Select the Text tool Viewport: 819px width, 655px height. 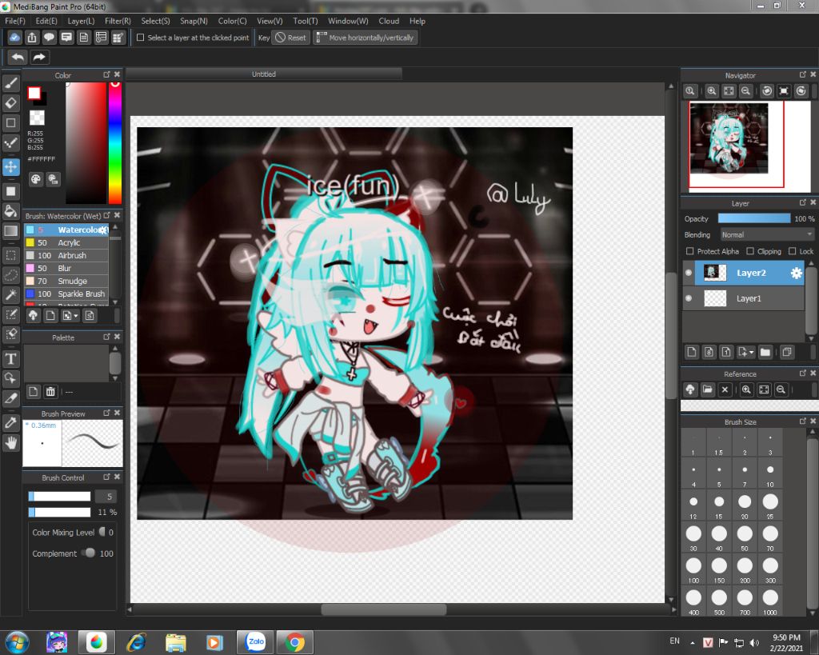(x=11, y=359)
